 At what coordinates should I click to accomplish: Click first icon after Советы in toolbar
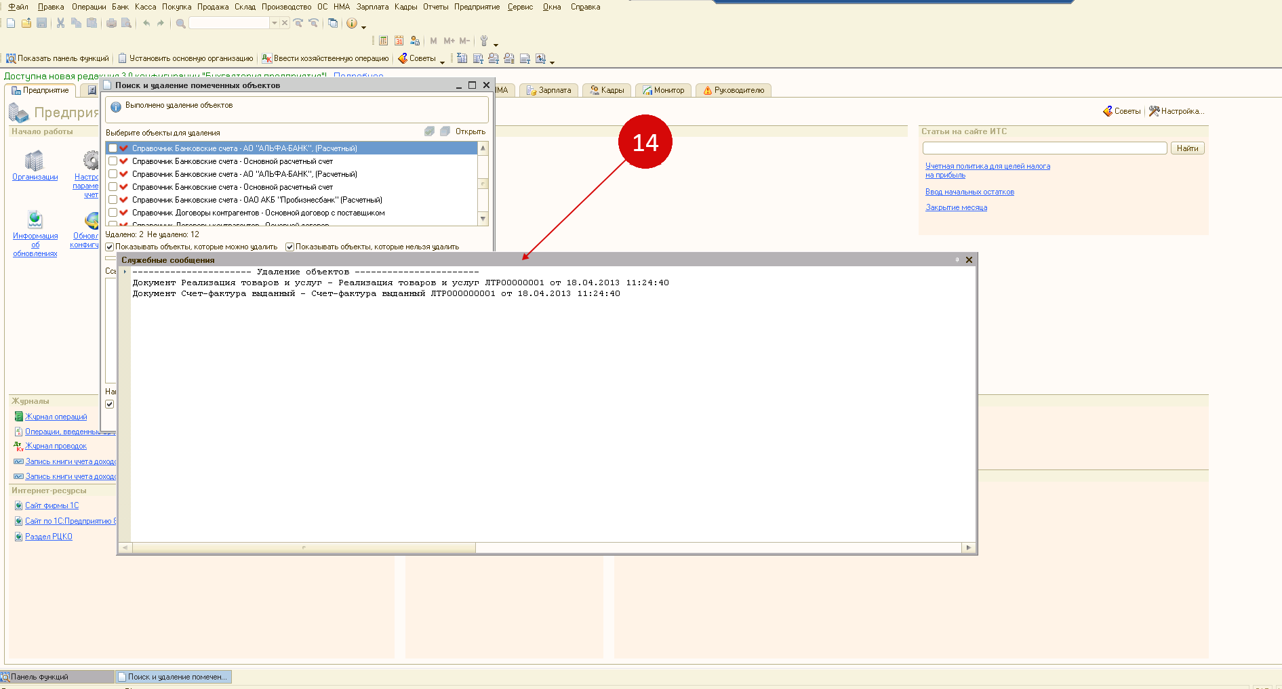462,58
